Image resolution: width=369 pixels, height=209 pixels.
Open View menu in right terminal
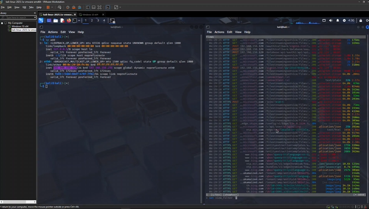[x=238, y=32]
